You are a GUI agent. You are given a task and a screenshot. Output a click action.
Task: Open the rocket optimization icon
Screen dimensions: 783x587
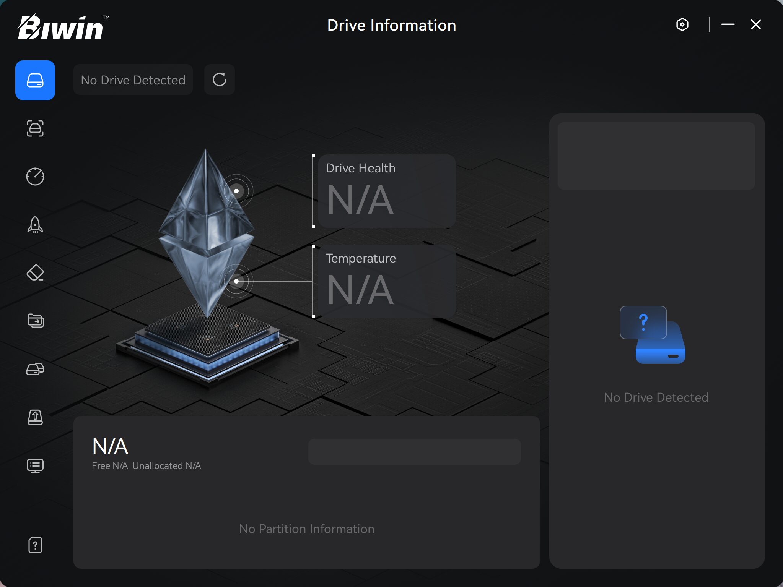pos(35,225)
